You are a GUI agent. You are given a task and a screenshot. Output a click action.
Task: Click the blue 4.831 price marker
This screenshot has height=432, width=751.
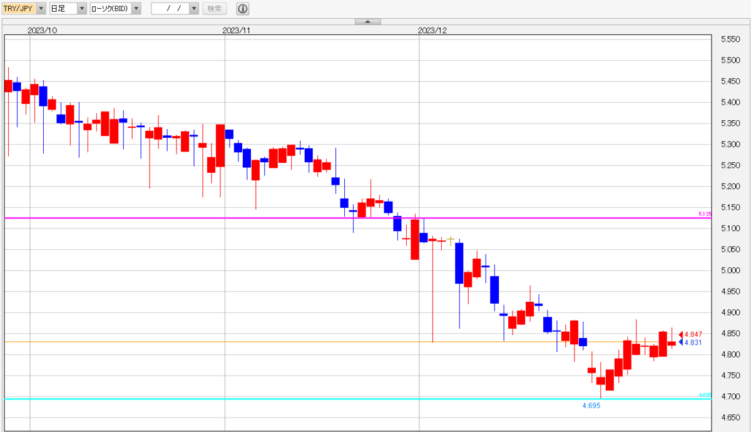(691, 342)
